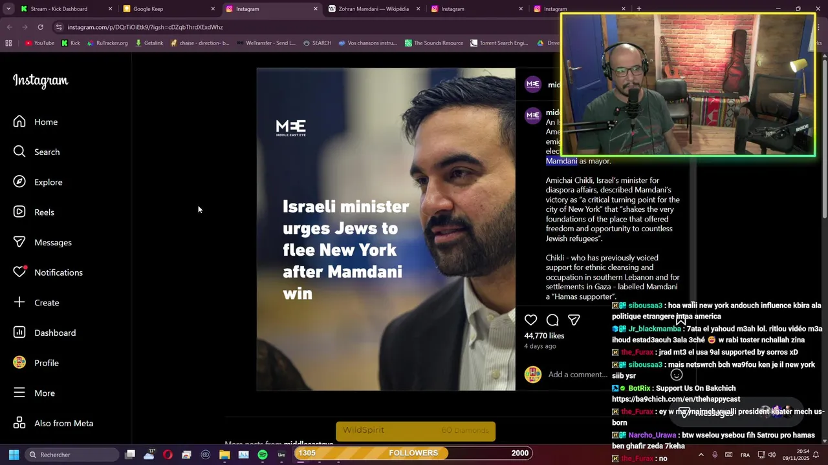Share the post via paper plane icon
828x465 pixels.
pos(574,320)
